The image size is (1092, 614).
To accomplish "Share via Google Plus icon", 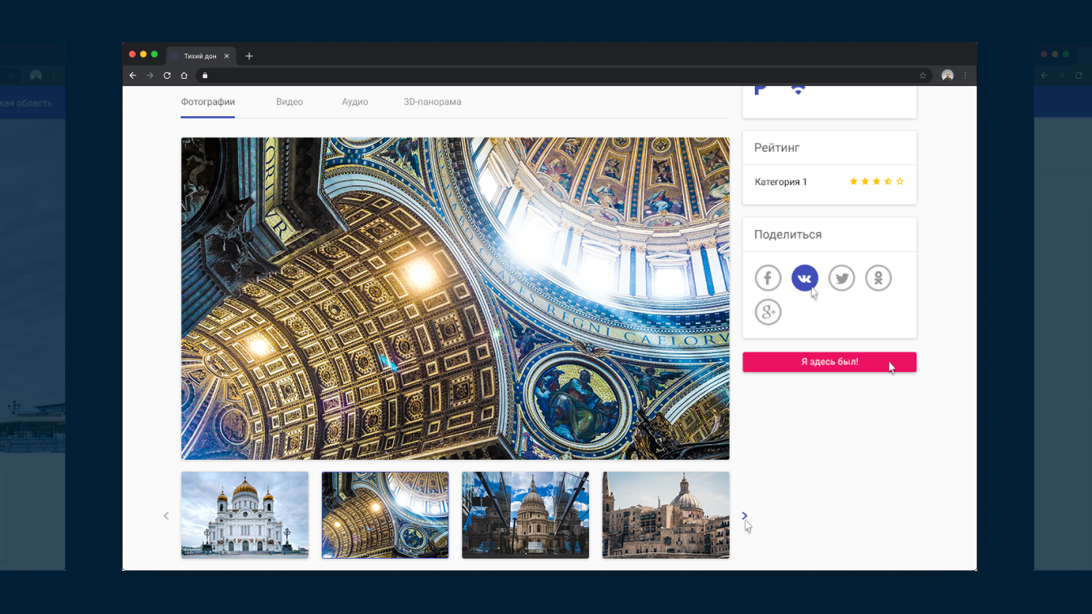I will point(768,312).
